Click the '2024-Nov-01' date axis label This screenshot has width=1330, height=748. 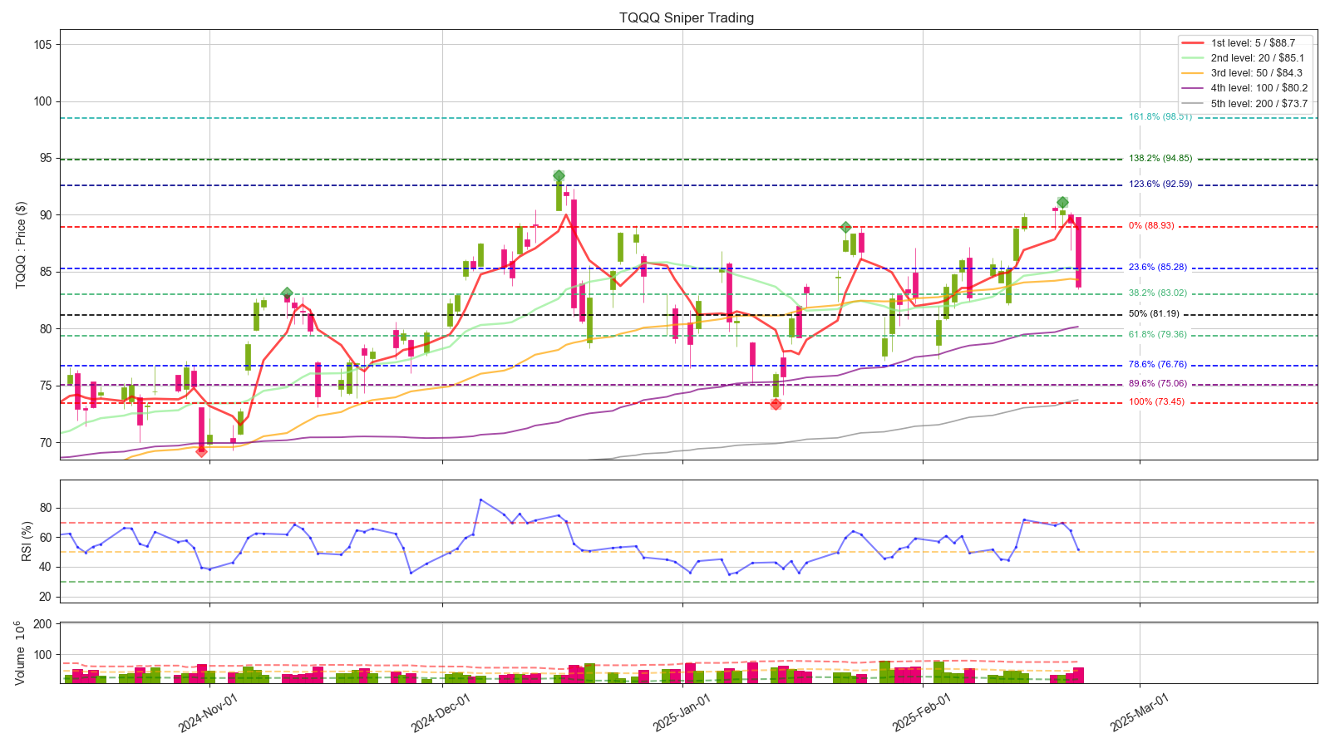click(x=209, y=712)
